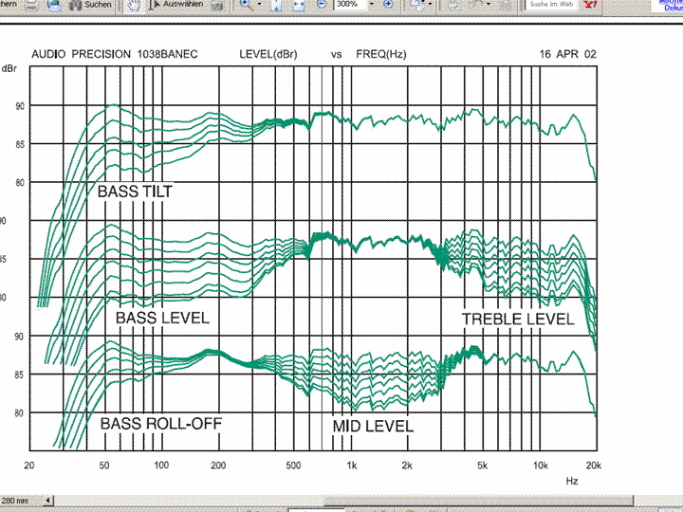Choose the Auswählen text select tool

tap(181, 5)
